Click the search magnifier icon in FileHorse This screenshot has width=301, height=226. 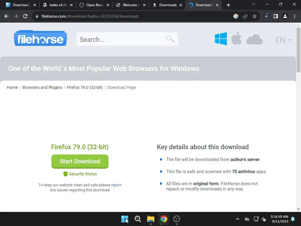click(x=170, y=39)
